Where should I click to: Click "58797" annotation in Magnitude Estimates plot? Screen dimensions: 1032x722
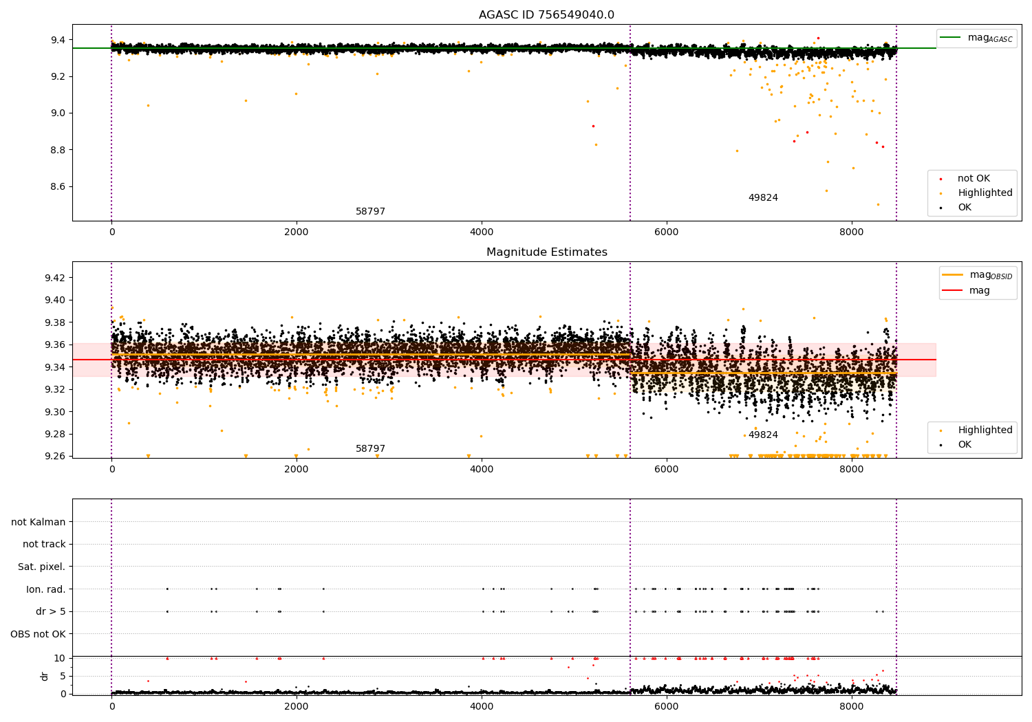pos(370,449)
